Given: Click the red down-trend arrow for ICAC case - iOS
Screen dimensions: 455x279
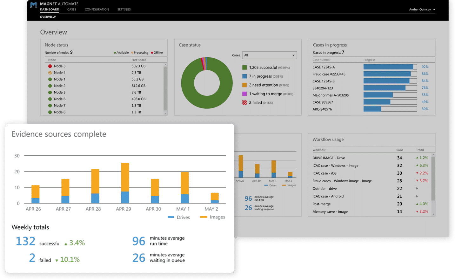Looking at the screenshot, I should [x=417, y=173].
